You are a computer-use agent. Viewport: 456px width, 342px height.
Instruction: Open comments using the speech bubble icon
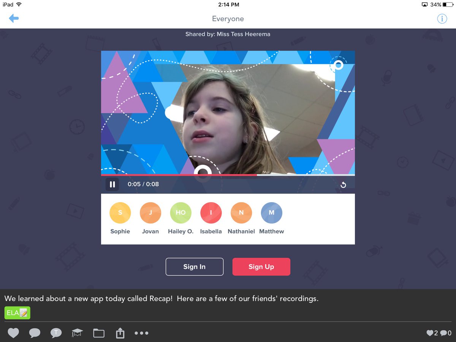click(35, 333)
